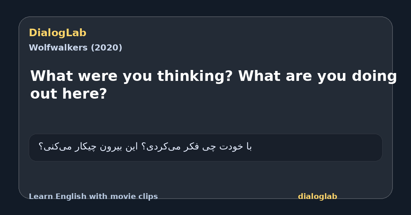Open the Wolfwalkers (2020) movie title

75,48
